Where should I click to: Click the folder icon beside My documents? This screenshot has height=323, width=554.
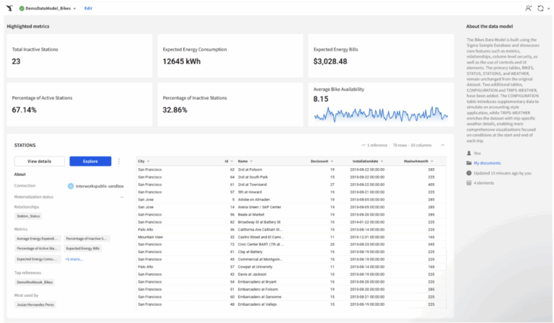click(469, 163)
